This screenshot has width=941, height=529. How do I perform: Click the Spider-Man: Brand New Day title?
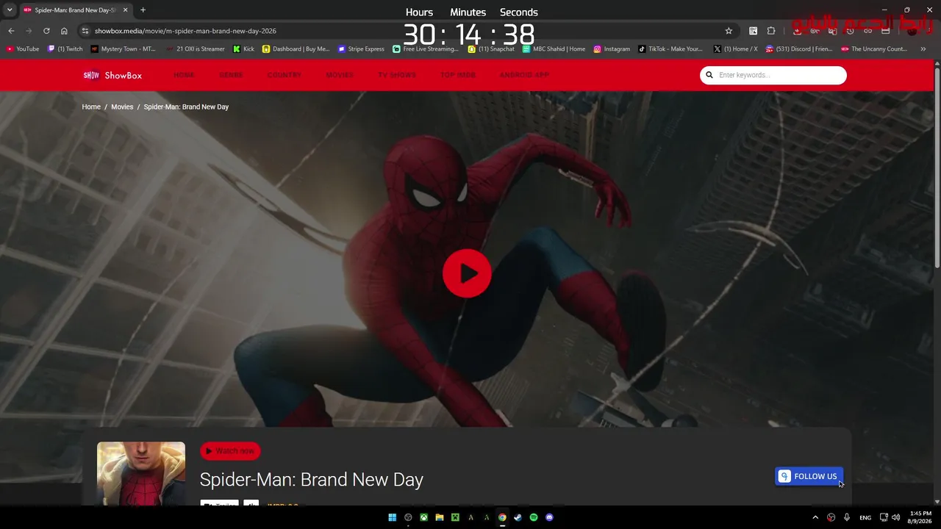point(312,480)
